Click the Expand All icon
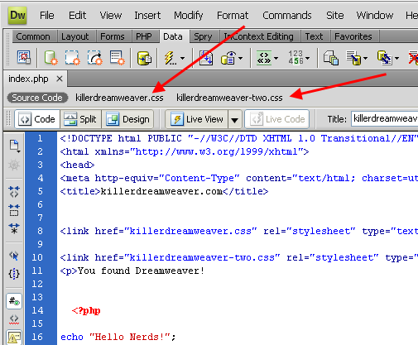 click(14, 228)
